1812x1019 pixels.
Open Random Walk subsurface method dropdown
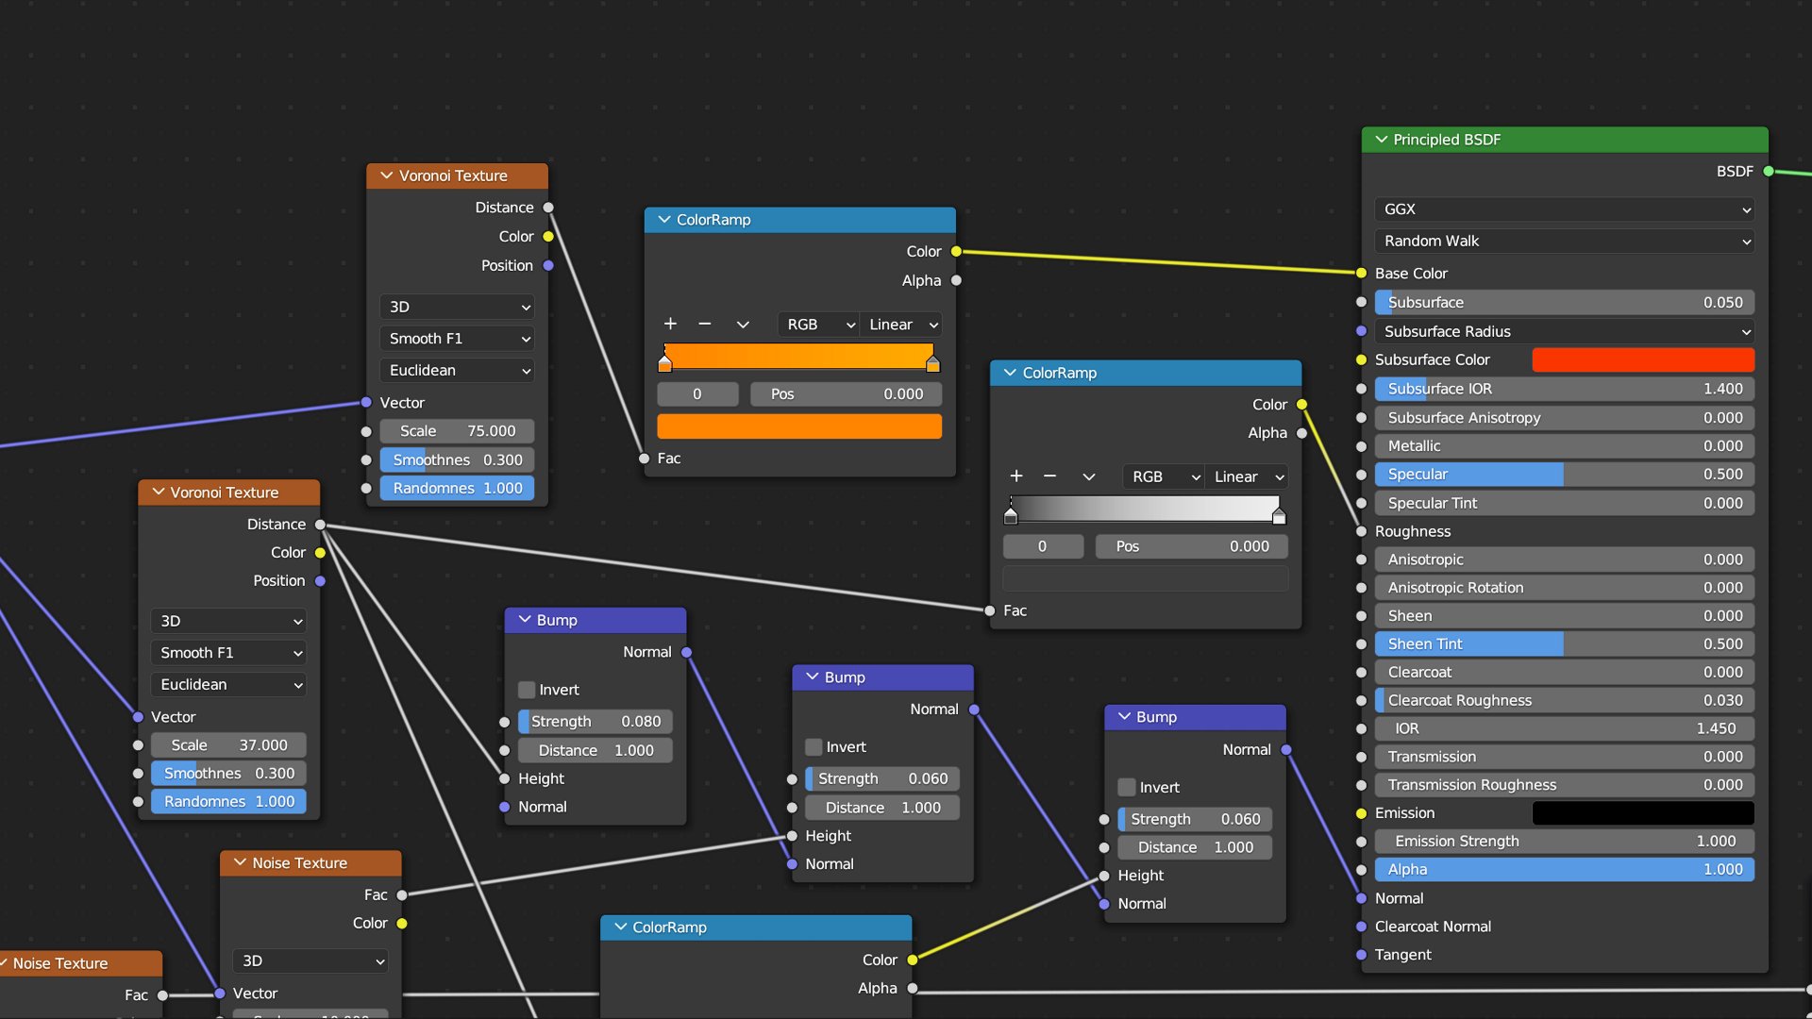(x=1564, y=242)
